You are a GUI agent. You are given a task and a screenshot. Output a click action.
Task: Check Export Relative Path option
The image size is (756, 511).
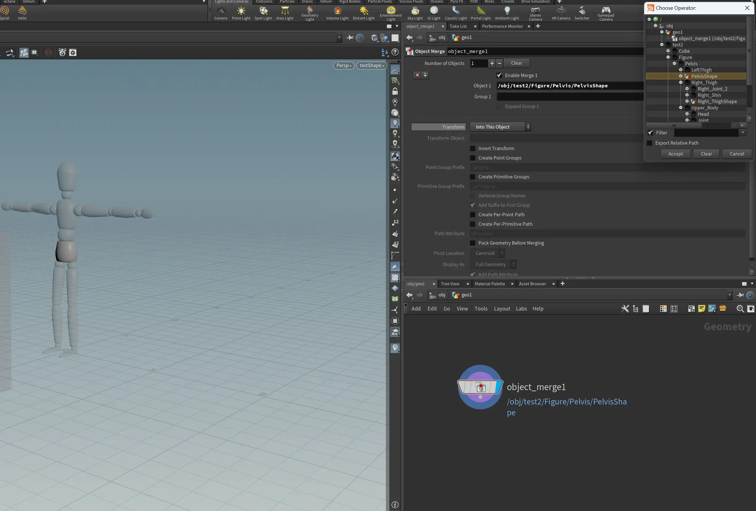(650, 143)
